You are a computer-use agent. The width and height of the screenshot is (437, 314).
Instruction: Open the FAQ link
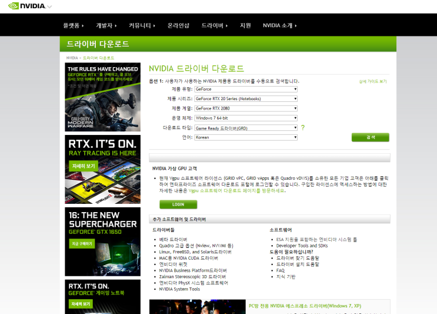(x=281, y=270)
